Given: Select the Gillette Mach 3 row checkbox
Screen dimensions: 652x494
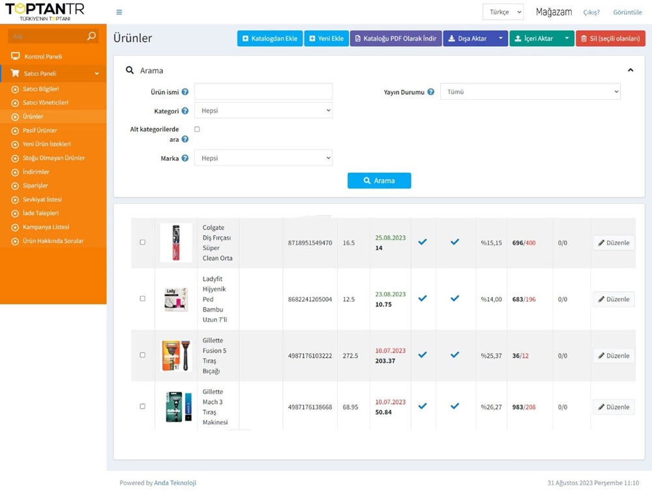Looking at the screenshot, I should [x=143, y=406].
